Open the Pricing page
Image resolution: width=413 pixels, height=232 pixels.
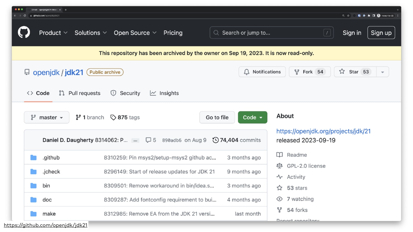173,33
